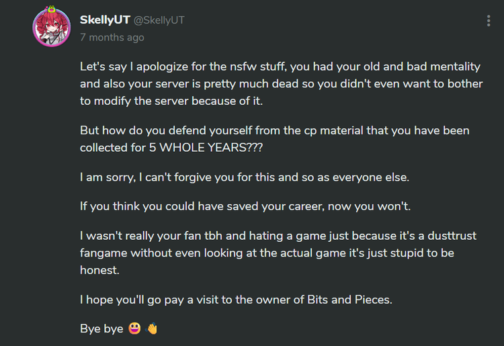The height and width of the screenshot is (346, 504).
Task: Click the "7 months ago" timestamp
Action: click(x=112, y=38)
